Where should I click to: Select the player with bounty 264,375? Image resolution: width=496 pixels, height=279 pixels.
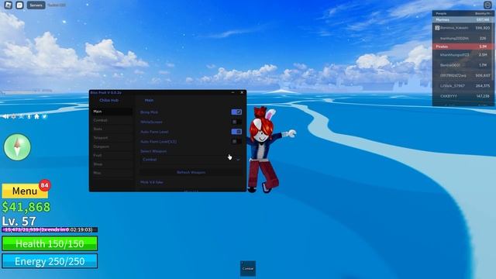[x=463, y=86]
